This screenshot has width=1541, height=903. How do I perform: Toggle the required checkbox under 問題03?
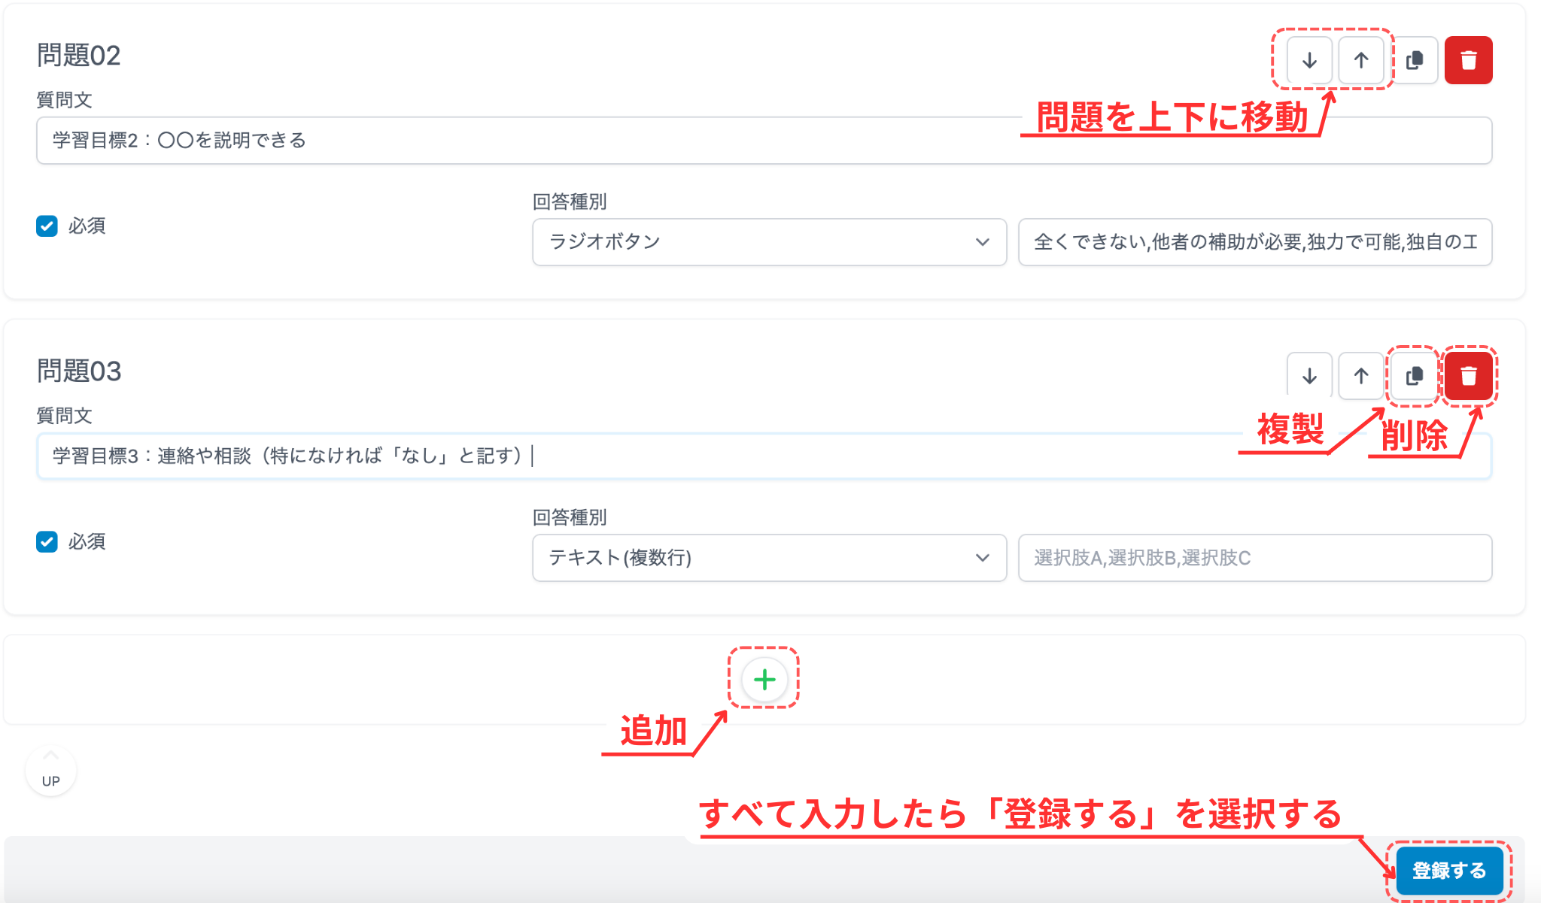coord(47,542)
